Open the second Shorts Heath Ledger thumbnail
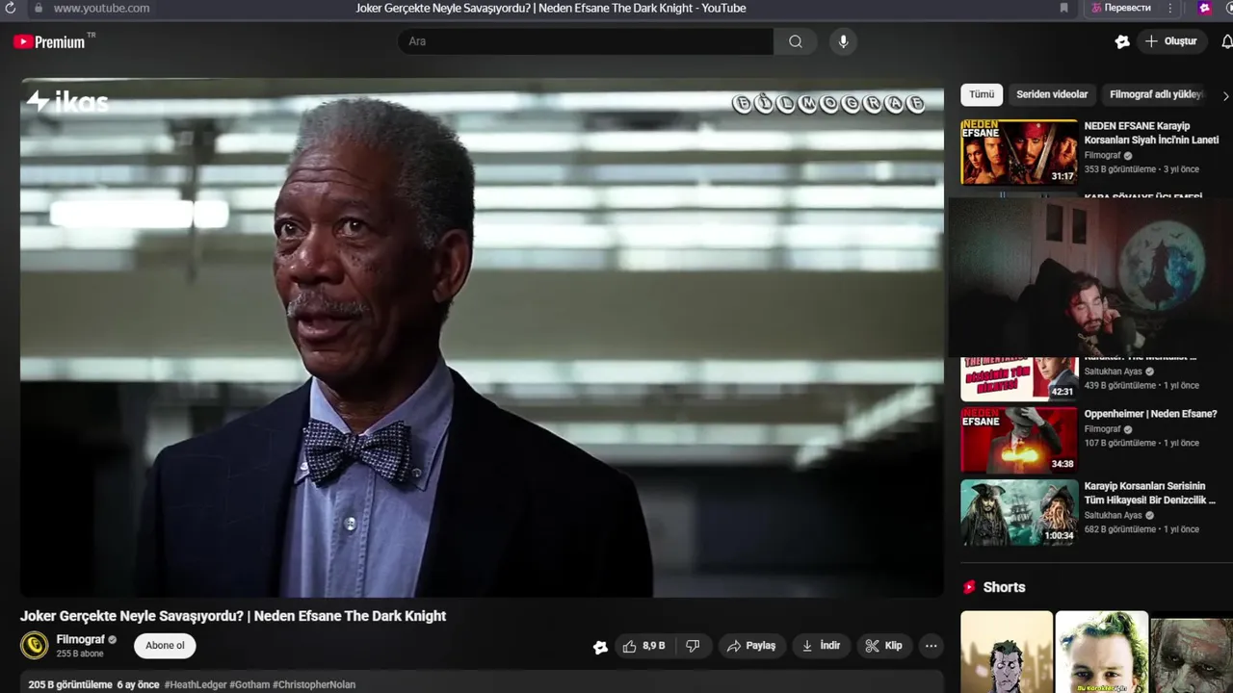The width and height of the screenshot is (1233, 693). click(1102, 652)
